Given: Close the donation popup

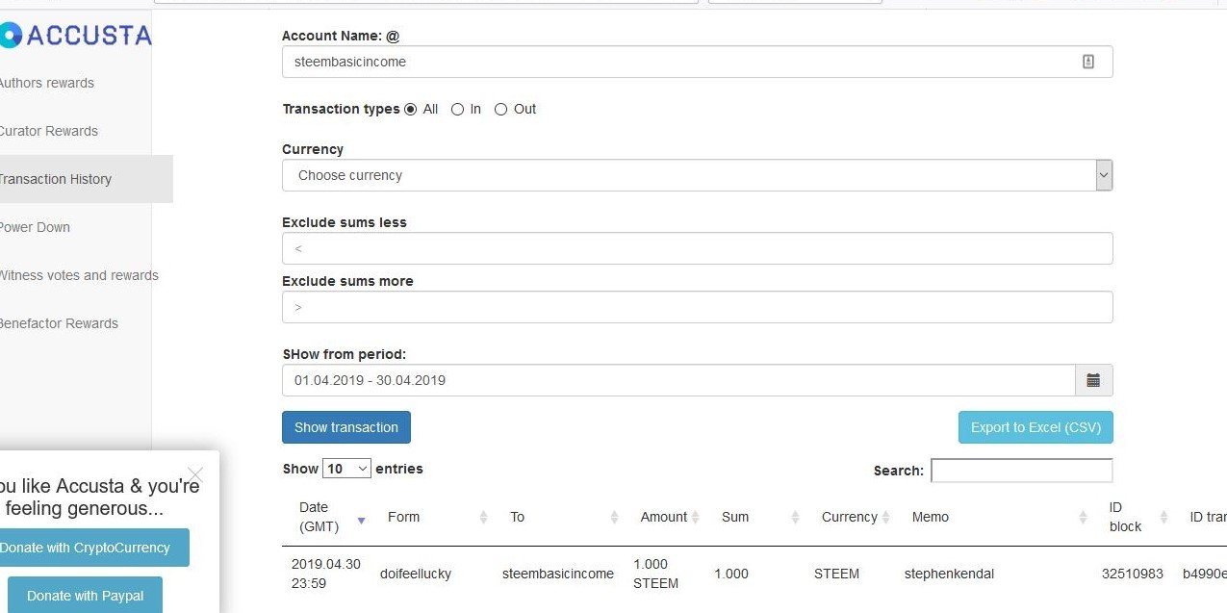Looking at the screenshot, I should click(x=195, y=474).
